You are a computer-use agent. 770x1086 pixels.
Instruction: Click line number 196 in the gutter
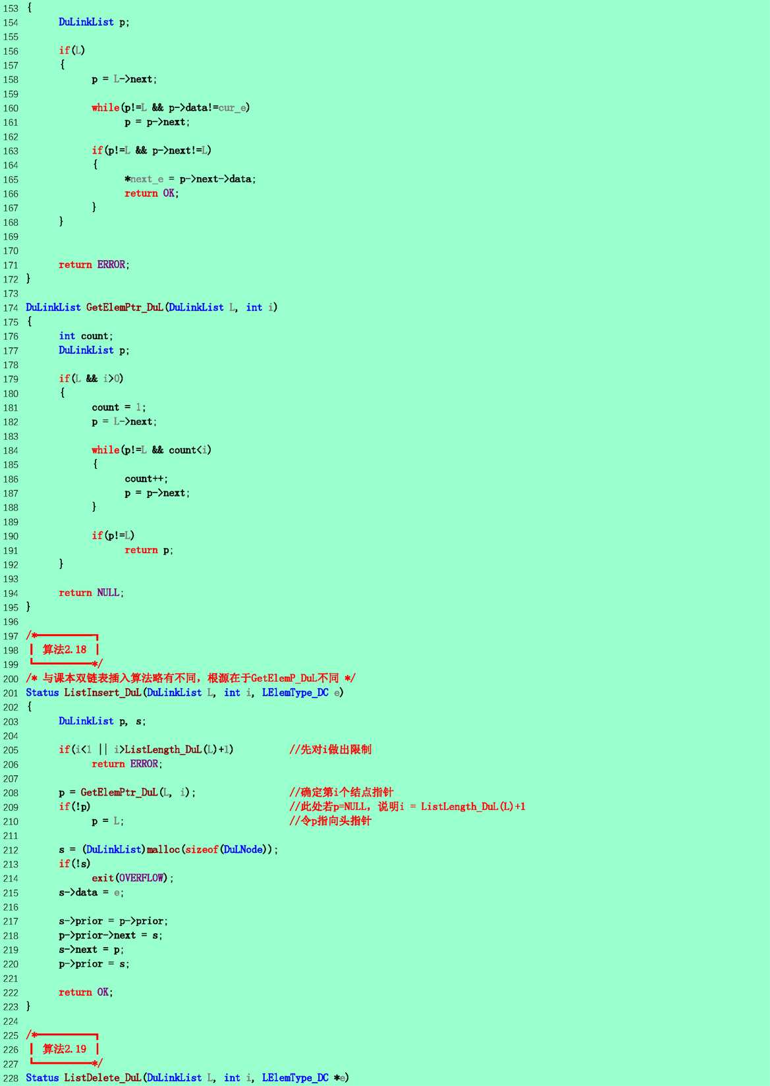(11, 622)
